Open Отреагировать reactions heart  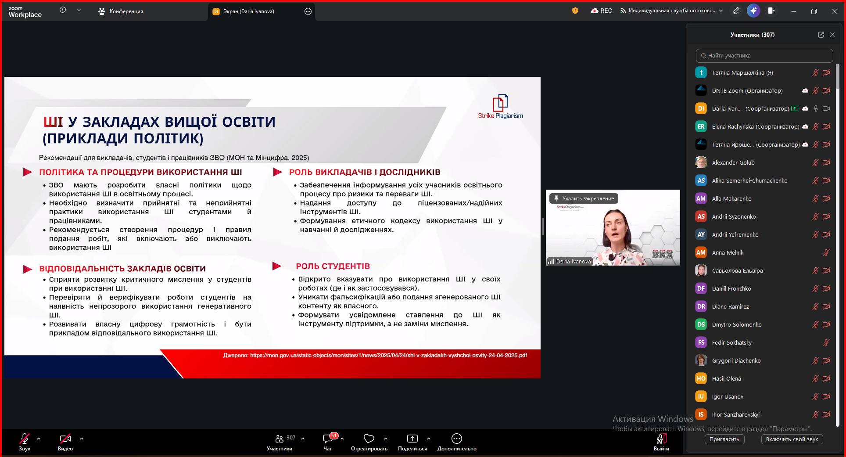(x=369, y=442)
